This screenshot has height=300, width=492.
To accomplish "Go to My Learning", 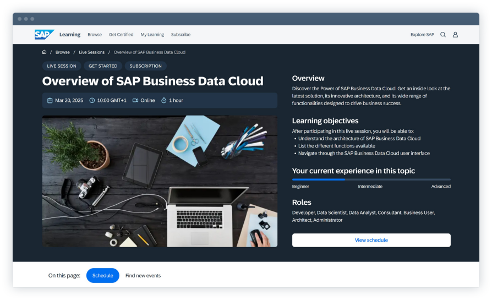I will [152, 35].
